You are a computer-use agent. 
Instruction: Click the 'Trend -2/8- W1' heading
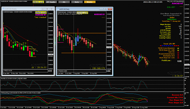[169, 44]
